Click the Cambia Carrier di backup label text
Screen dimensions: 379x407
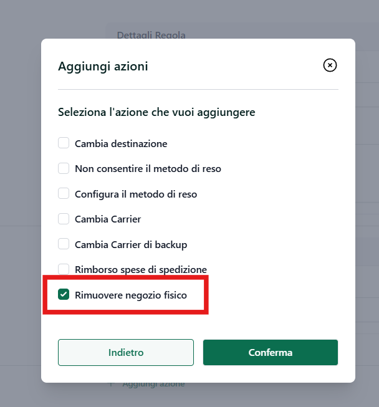point(131,245)
